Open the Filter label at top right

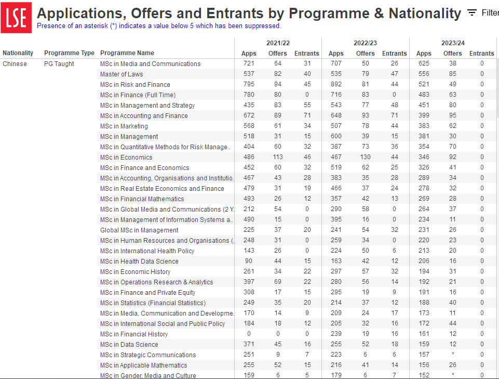(490, 13)
